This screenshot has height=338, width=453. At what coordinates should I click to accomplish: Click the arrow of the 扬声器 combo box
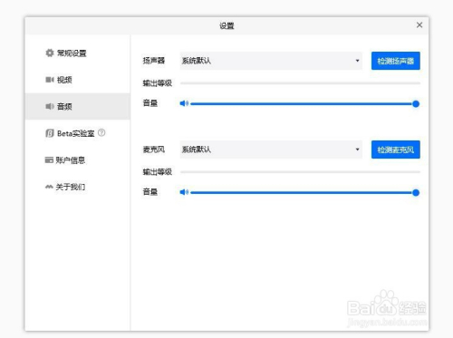coord(357,61)
